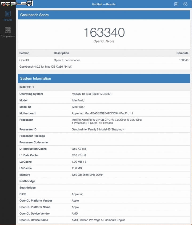This screenshot has width=192, height=225.
Task: Click the Geekbench 4.0.3 version line
Action: 46,67
